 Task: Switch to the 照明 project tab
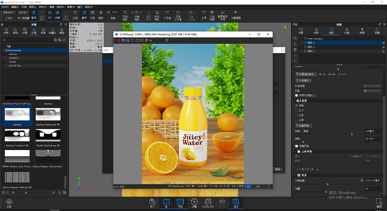[x=362, y=31]
